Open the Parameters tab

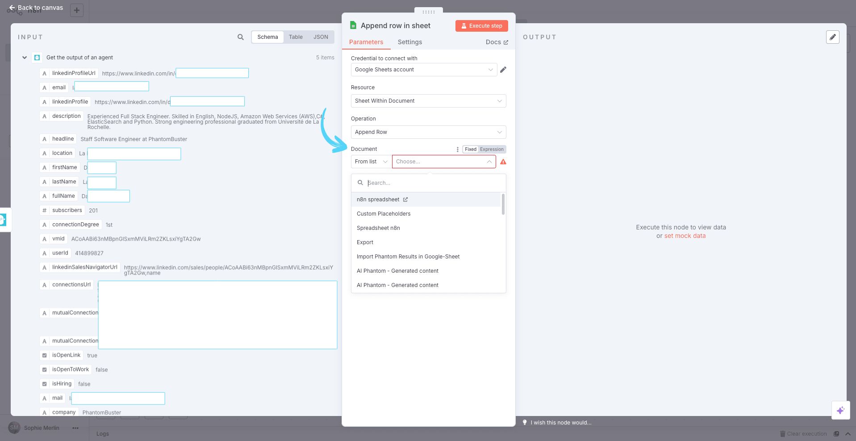point(366,42)
